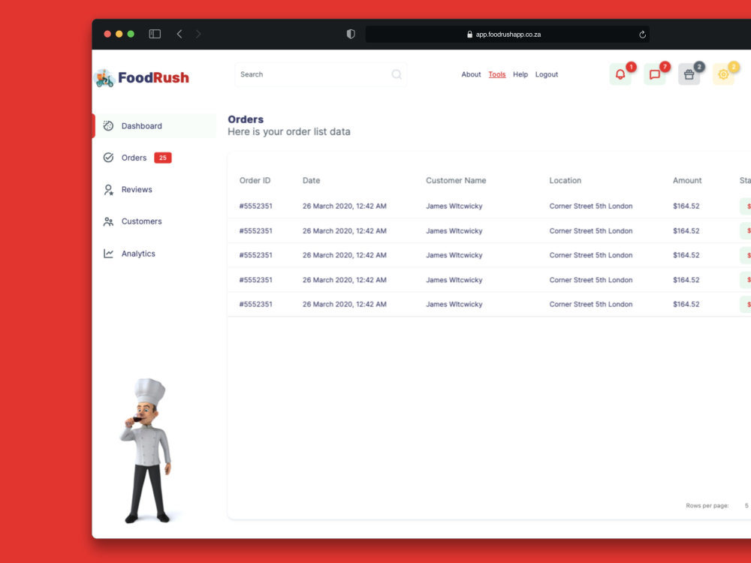View the cart icon with 2 items

tap(689, 74)
